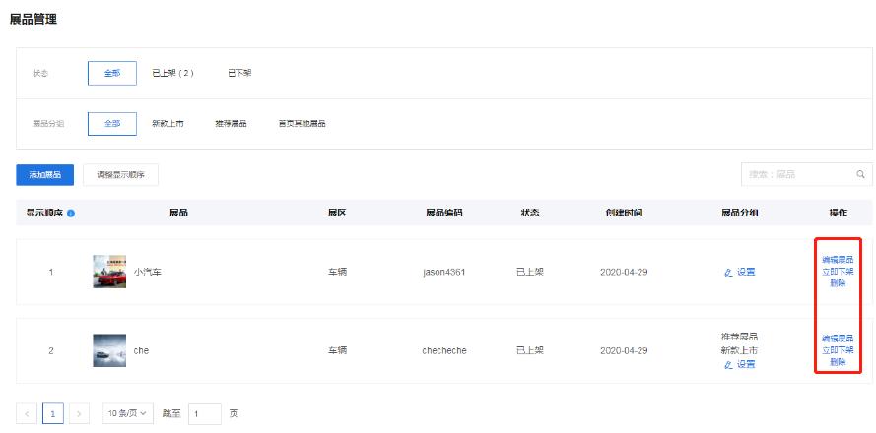Image resolution: width=876 pixels, height=433 pixels.
Task: Select page 1 in pagination
Action: coord(53,414)
